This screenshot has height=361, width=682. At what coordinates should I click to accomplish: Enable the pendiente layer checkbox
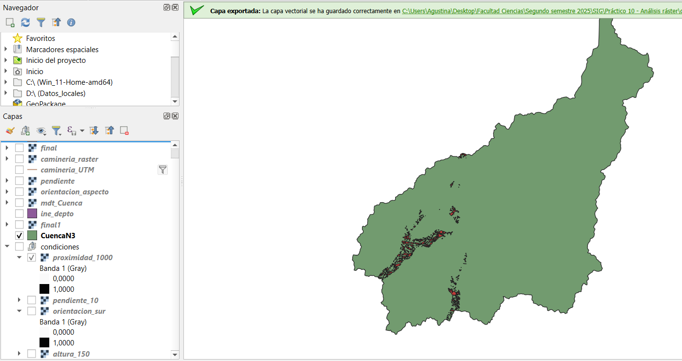point(20,181)
